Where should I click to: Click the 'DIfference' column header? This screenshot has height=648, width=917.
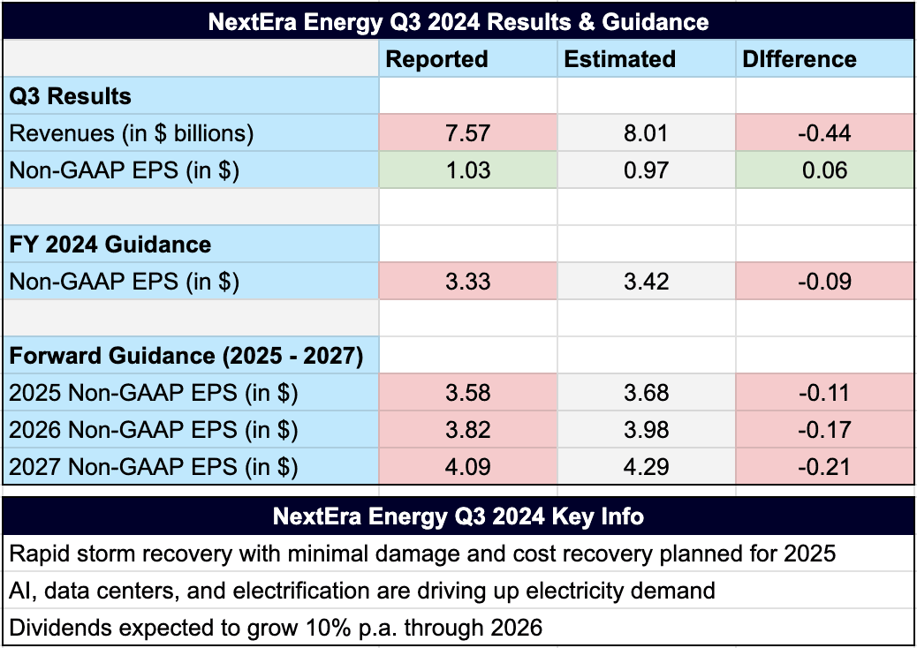click(x=824, y=59)
